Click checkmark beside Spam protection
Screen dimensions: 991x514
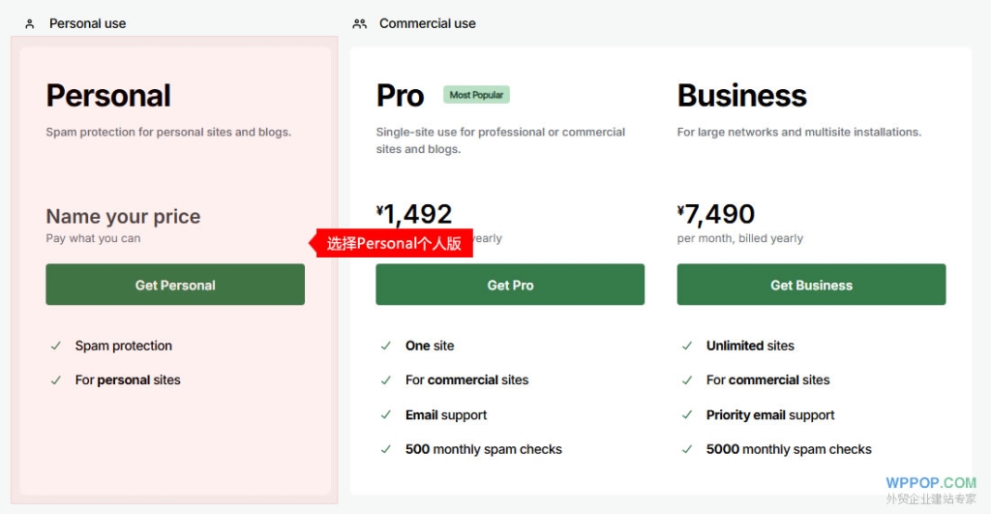pyautogui.click(x=56, y=346)
